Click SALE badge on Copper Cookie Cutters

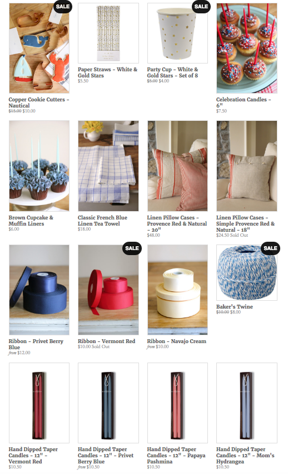[62, 6]
